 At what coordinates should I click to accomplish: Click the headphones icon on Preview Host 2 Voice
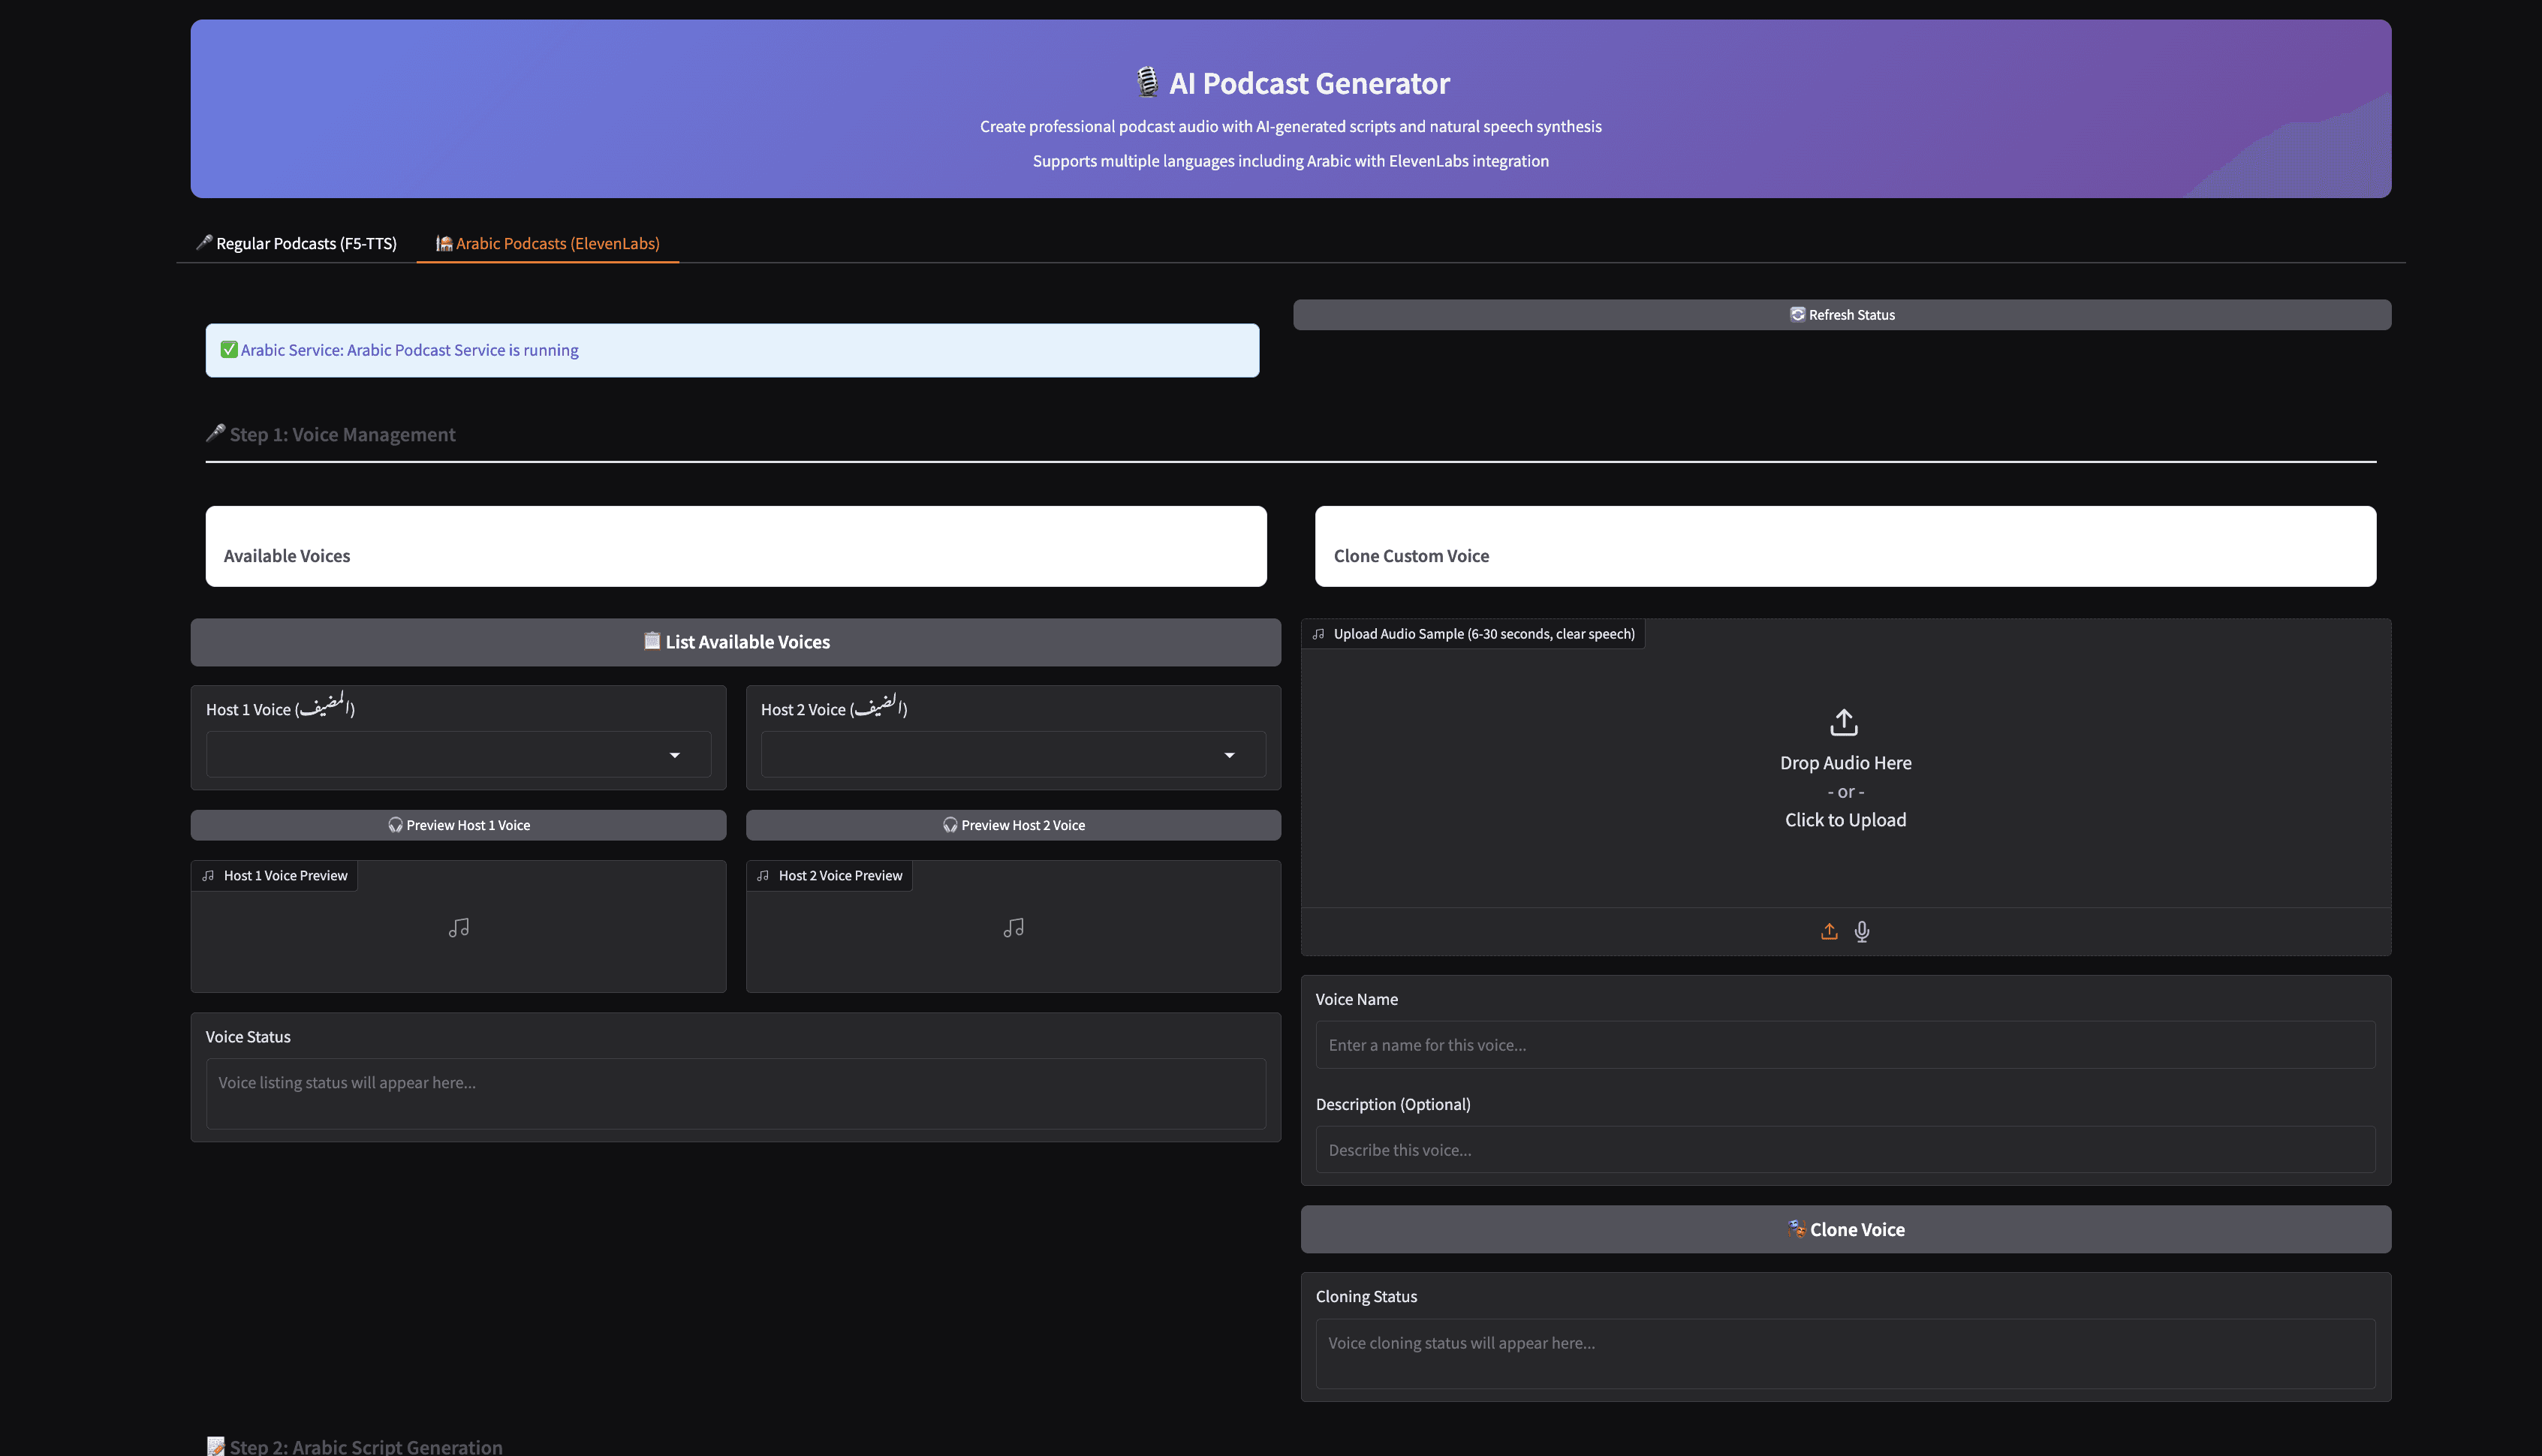click(948, 825)
